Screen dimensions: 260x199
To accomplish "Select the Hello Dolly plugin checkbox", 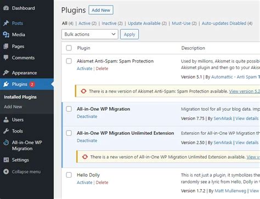I will 69,175.
